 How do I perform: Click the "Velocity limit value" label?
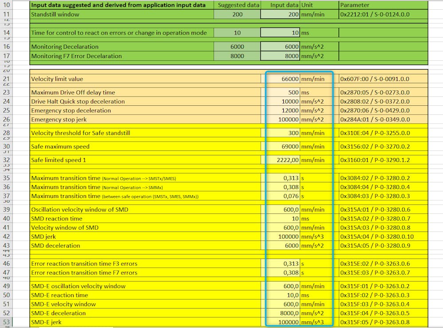(145, 79)
